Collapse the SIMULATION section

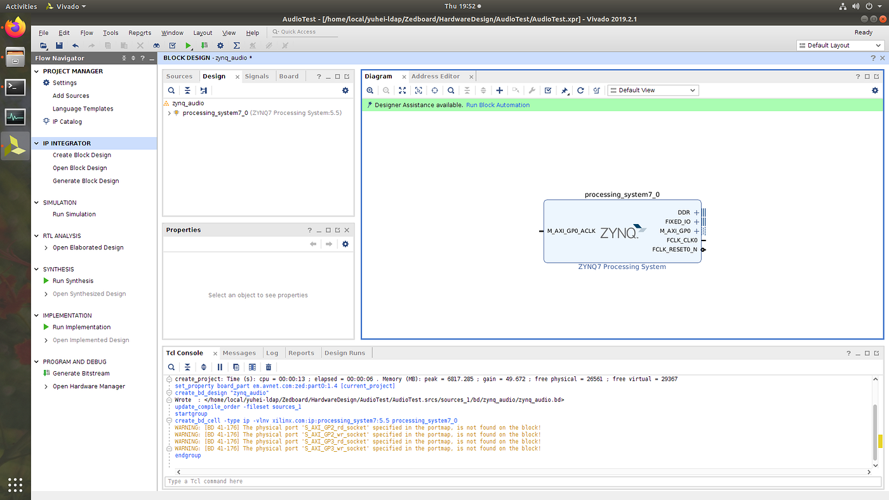pyautogui.click(x=36, y=203)
